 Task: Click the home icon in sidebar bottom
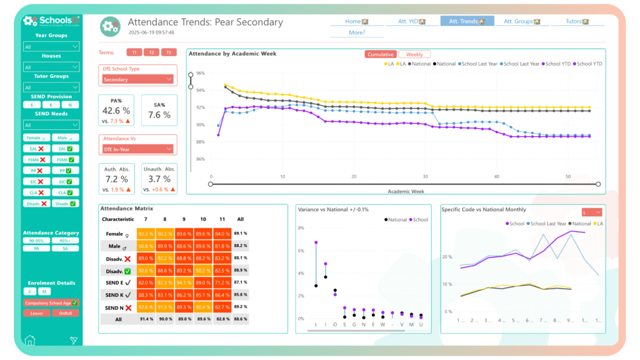coord(29,340)
